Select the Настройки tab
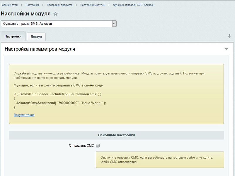235x176 pixels. [13, 36]
